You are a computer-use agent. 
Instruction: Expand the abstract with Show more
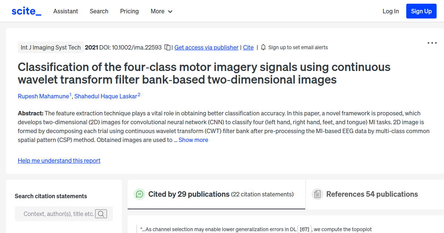tap(193, 140)
